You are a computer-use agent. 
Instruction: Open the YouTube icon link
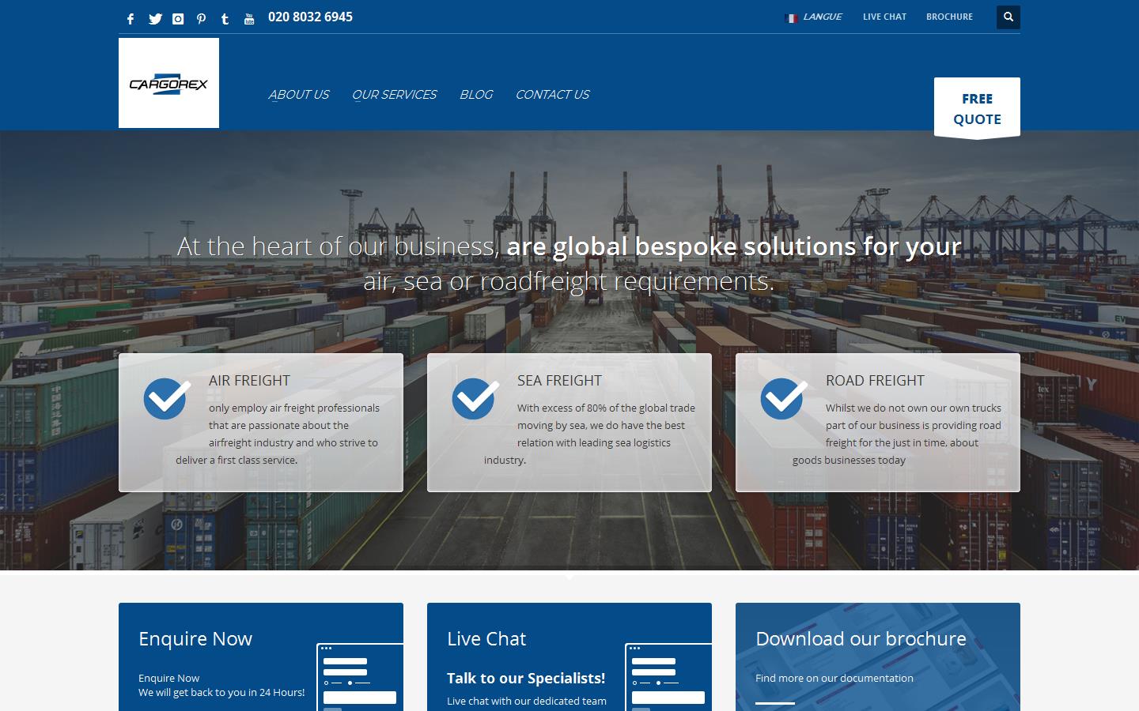(249, 19)
